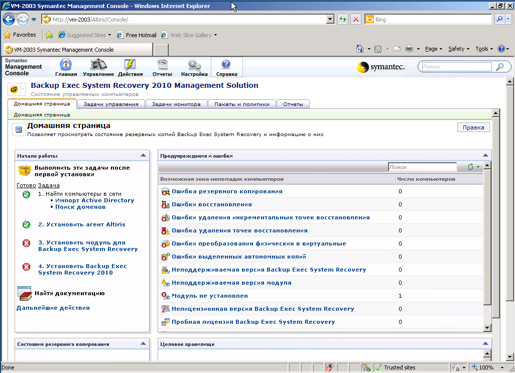Open the Импорт Active Directory link
Viewport: 515px width, 373px height.
[x=94, y=200]
